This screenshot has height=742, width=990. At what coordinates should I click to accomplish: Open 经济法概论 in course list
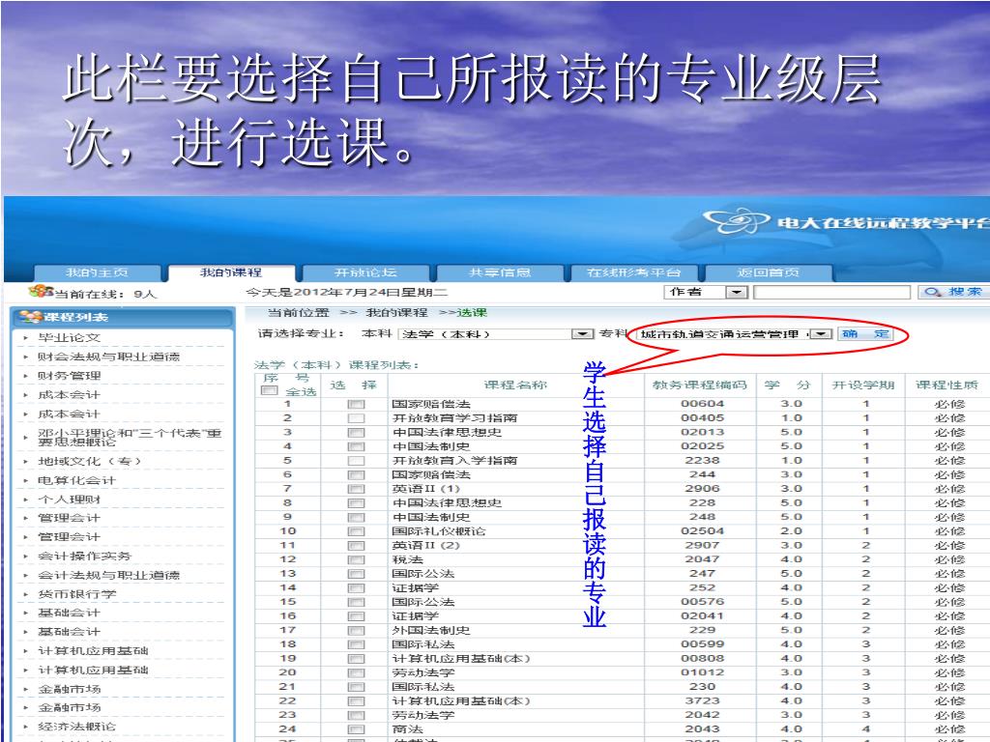pos(77,727)
